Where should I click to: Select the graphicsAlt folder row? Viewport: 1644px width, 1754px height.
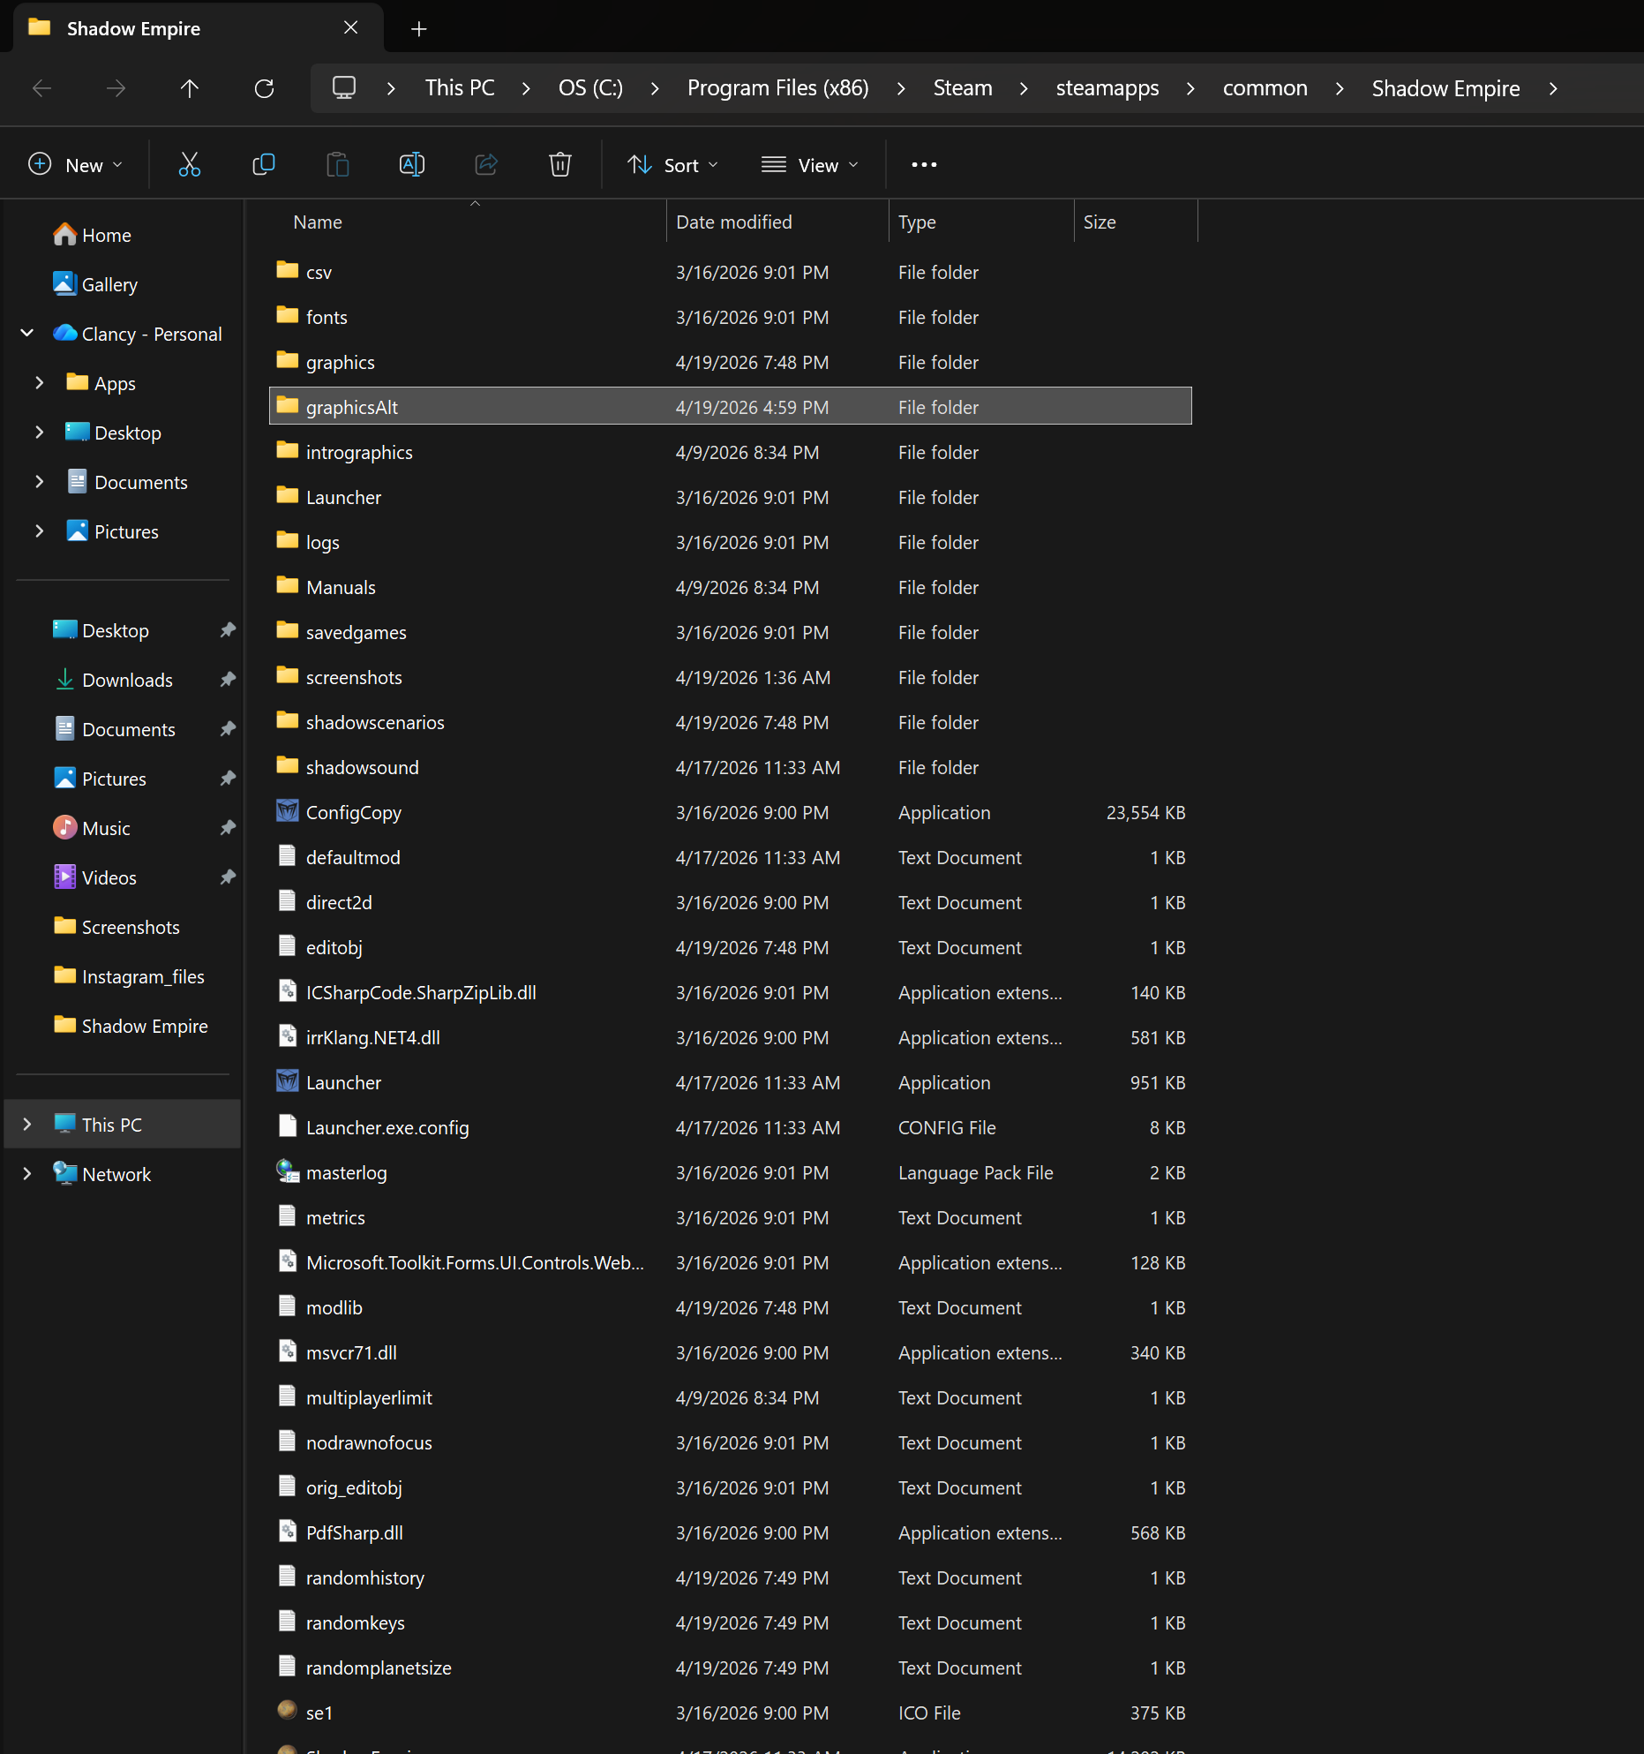(730, 406)
